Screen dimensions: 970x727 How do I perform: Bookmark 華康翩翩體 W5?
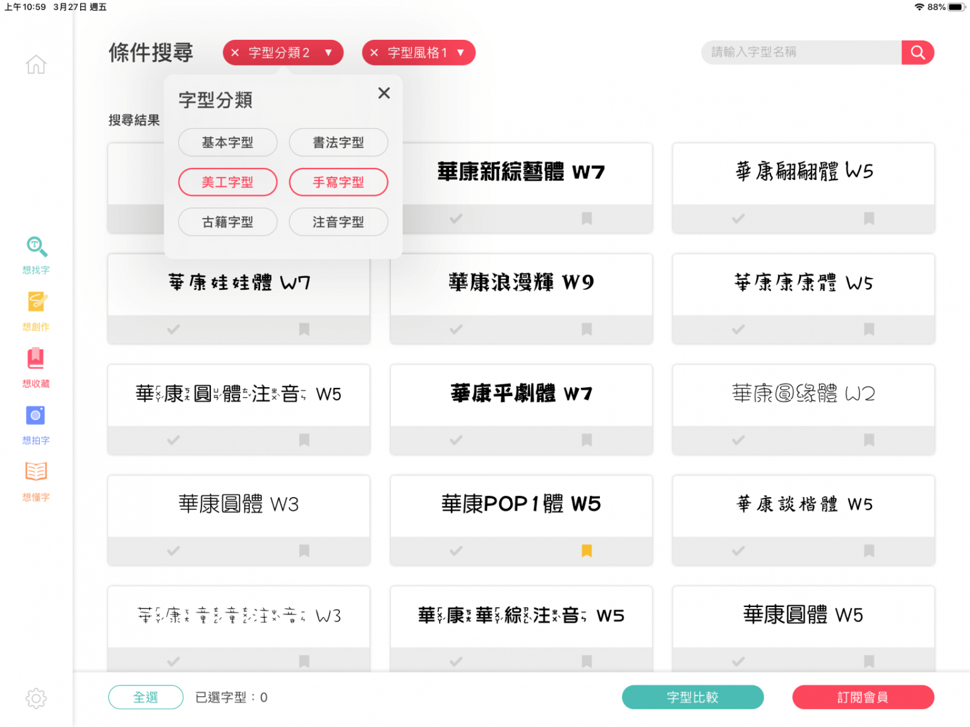869,219
